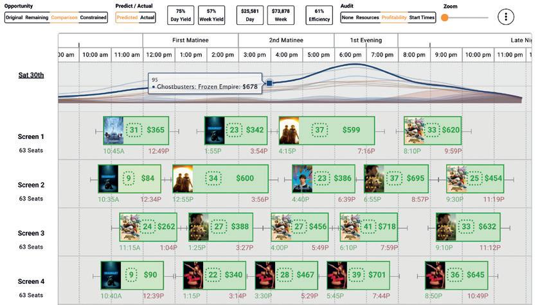Click the $718 revenue on Screen 3
This screenshot has width=538, height=305.
coord(387,226)
